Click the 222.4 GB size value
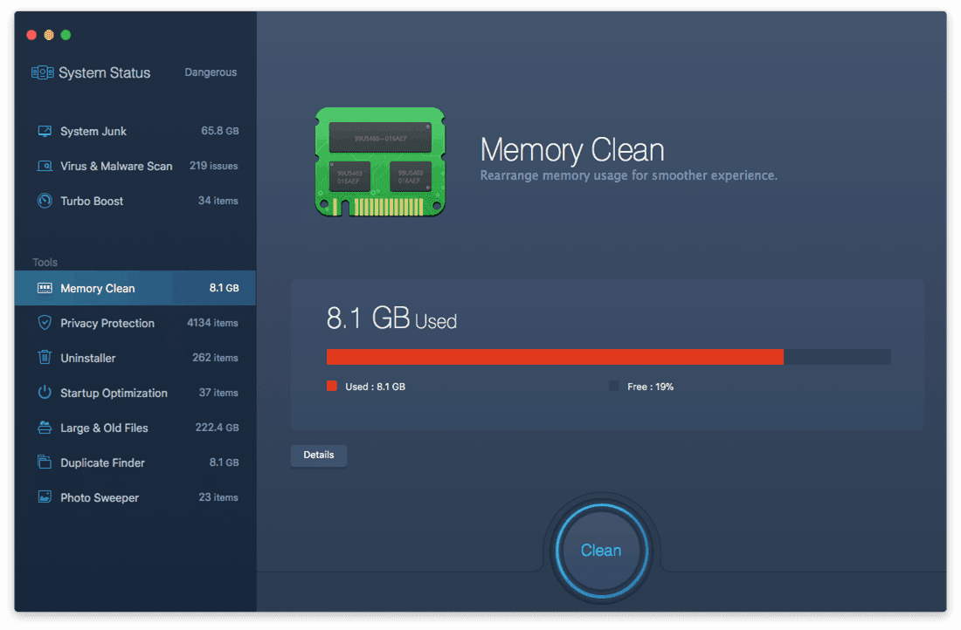The width and height of the screenshot is (961, 630). [217, 428]
